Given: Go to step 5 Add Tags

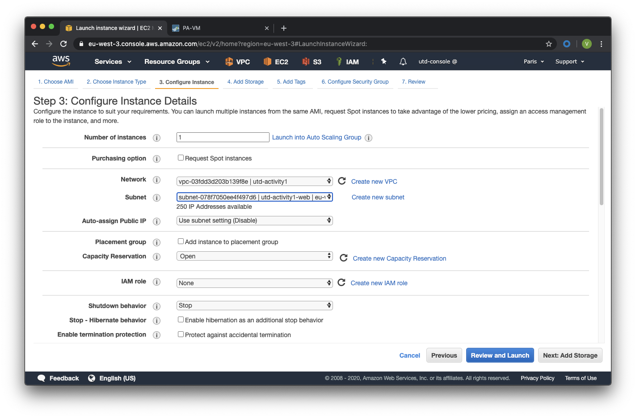Looking at the screenshot, I should coord(291,82).
